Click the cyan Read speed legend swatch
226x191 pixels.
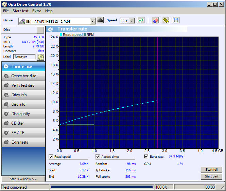pyautogui.click(x=61, y=35)
